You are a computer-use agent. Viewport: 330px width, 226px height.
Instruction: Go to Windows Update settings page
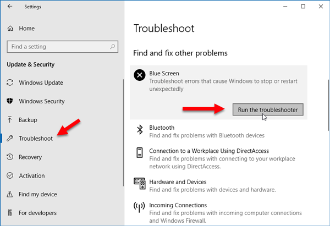point(41,82)
